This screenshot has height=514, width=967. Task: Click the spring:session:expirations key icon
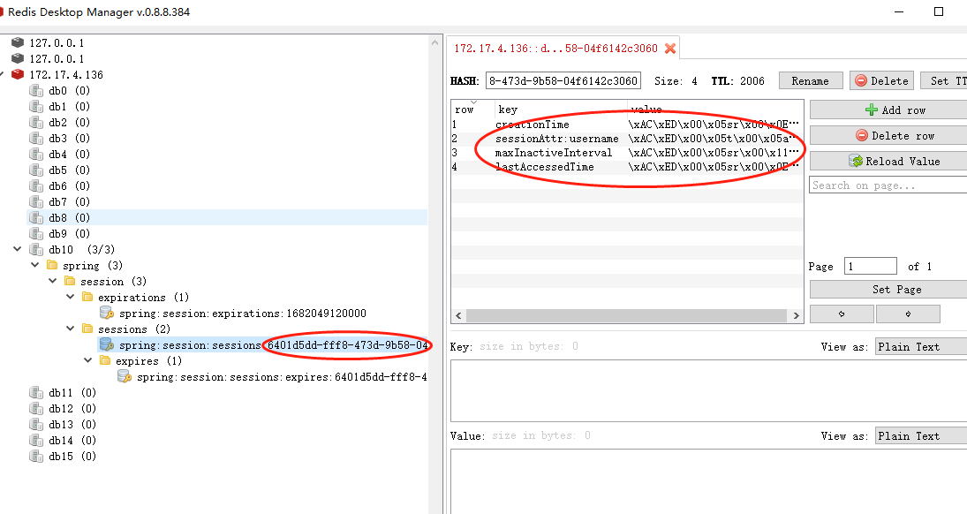click(x=106, y=314)
